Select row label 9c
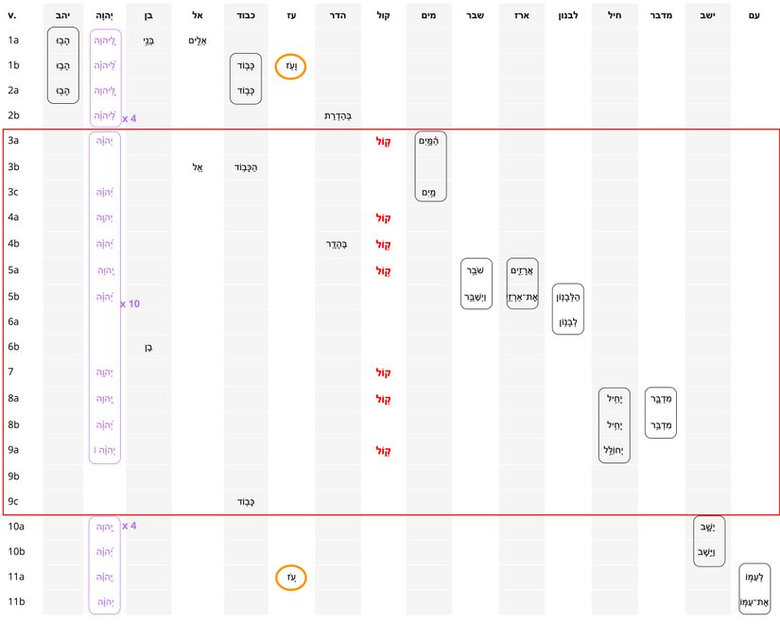Screen dimensions: 780x640 (14, 501)
